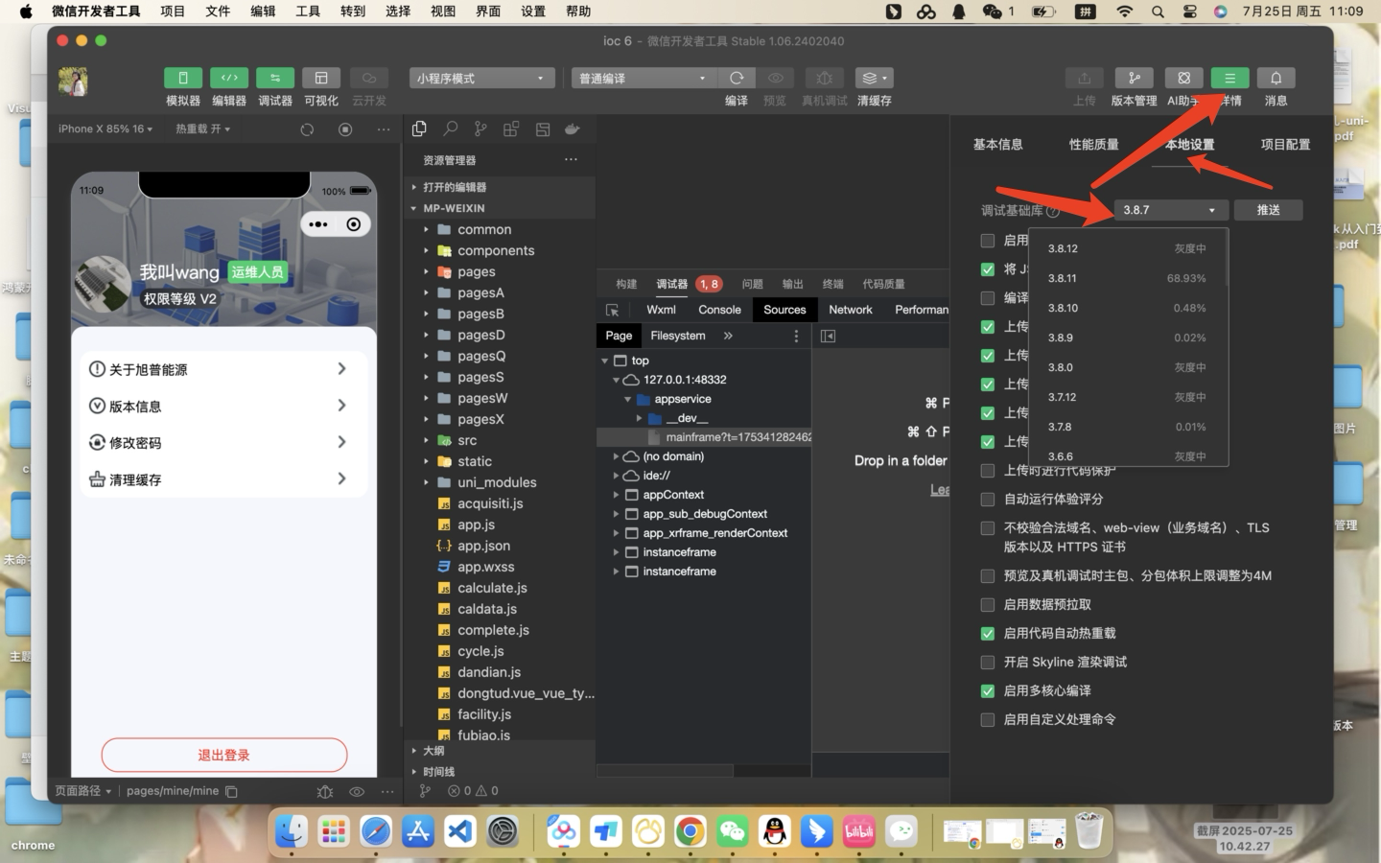
Task: Toggle 自动运行体验评分 checkbox
Action: tap(988, 499)
